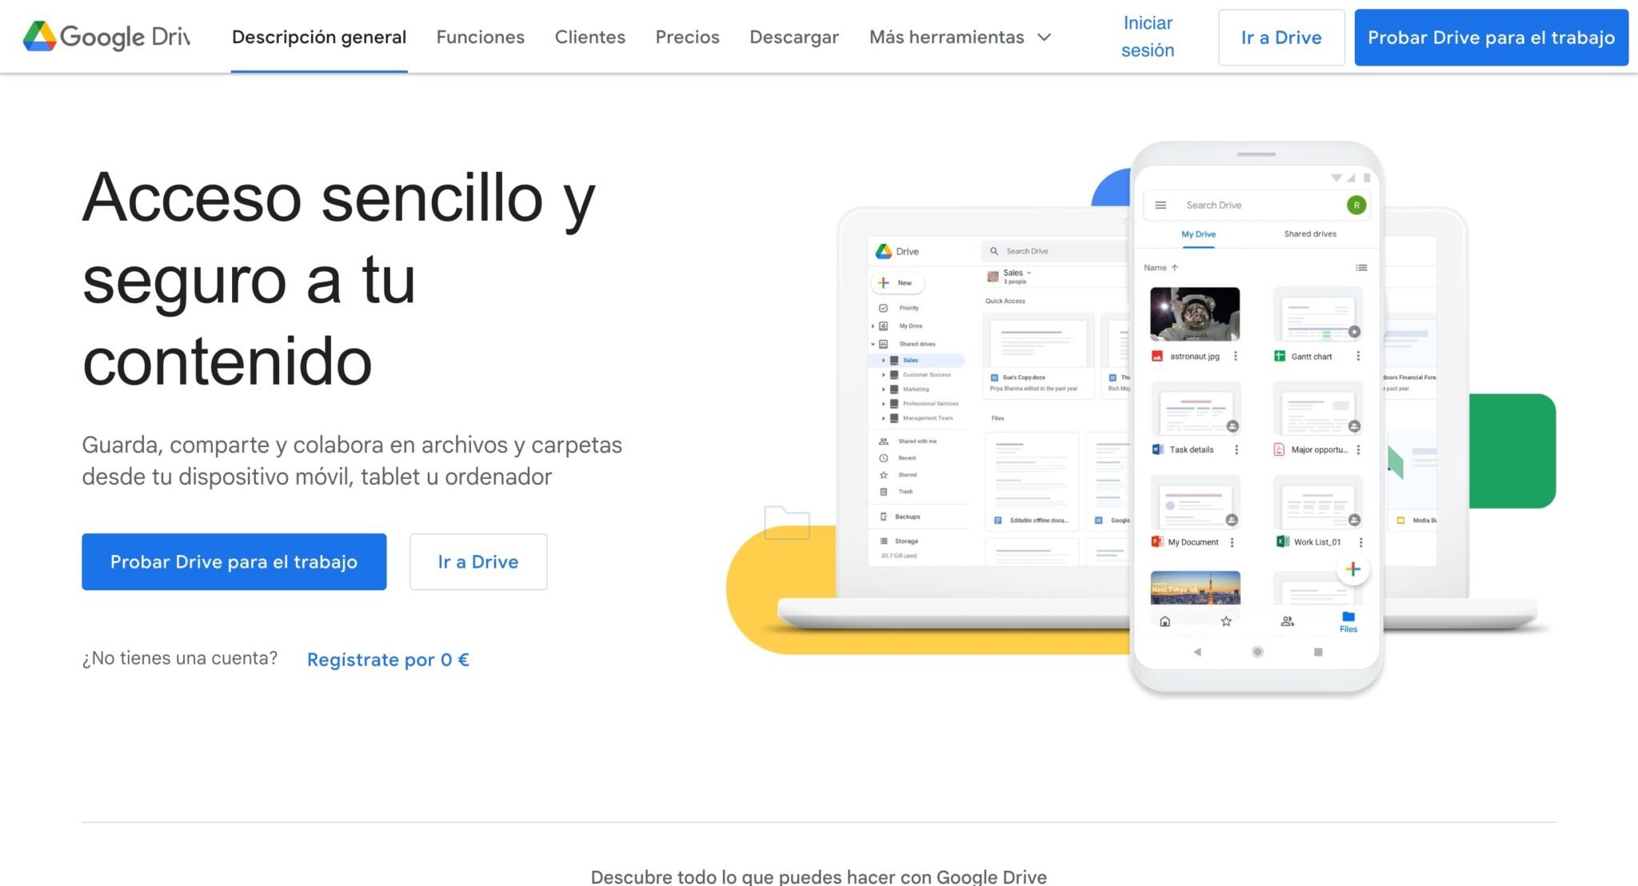Click the star icon in phone nav
Viewport: 1638px width, 886px height.
(x=1226, y=621)
